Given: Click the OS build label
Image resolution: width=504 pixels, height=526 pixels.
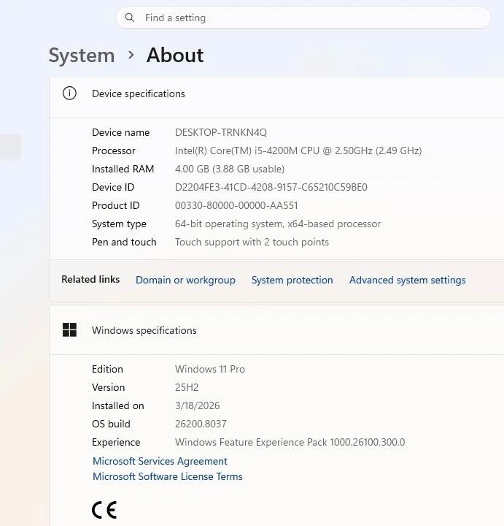Looking at the screenshot, I should 111,424.
